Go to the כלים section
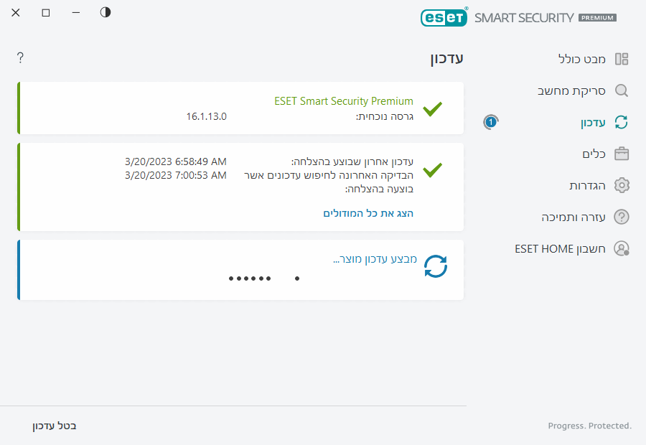646x445 pixels. (x=594, y=154)
